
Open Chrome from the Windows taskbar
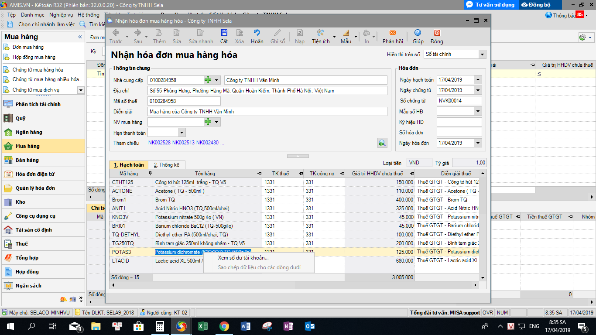coord(224,326)
